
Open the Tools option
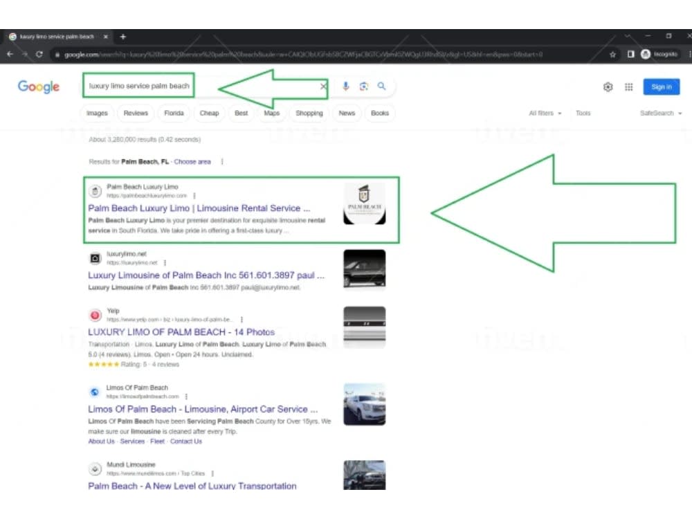click(x=583, y=113)
